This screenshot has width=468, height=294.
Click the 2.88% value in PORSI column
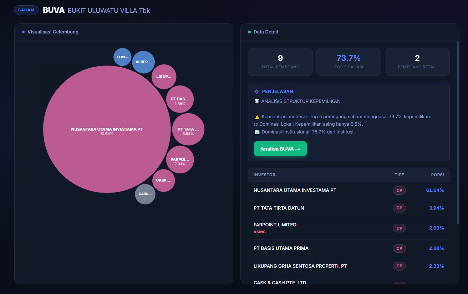[x=437, y=248]
